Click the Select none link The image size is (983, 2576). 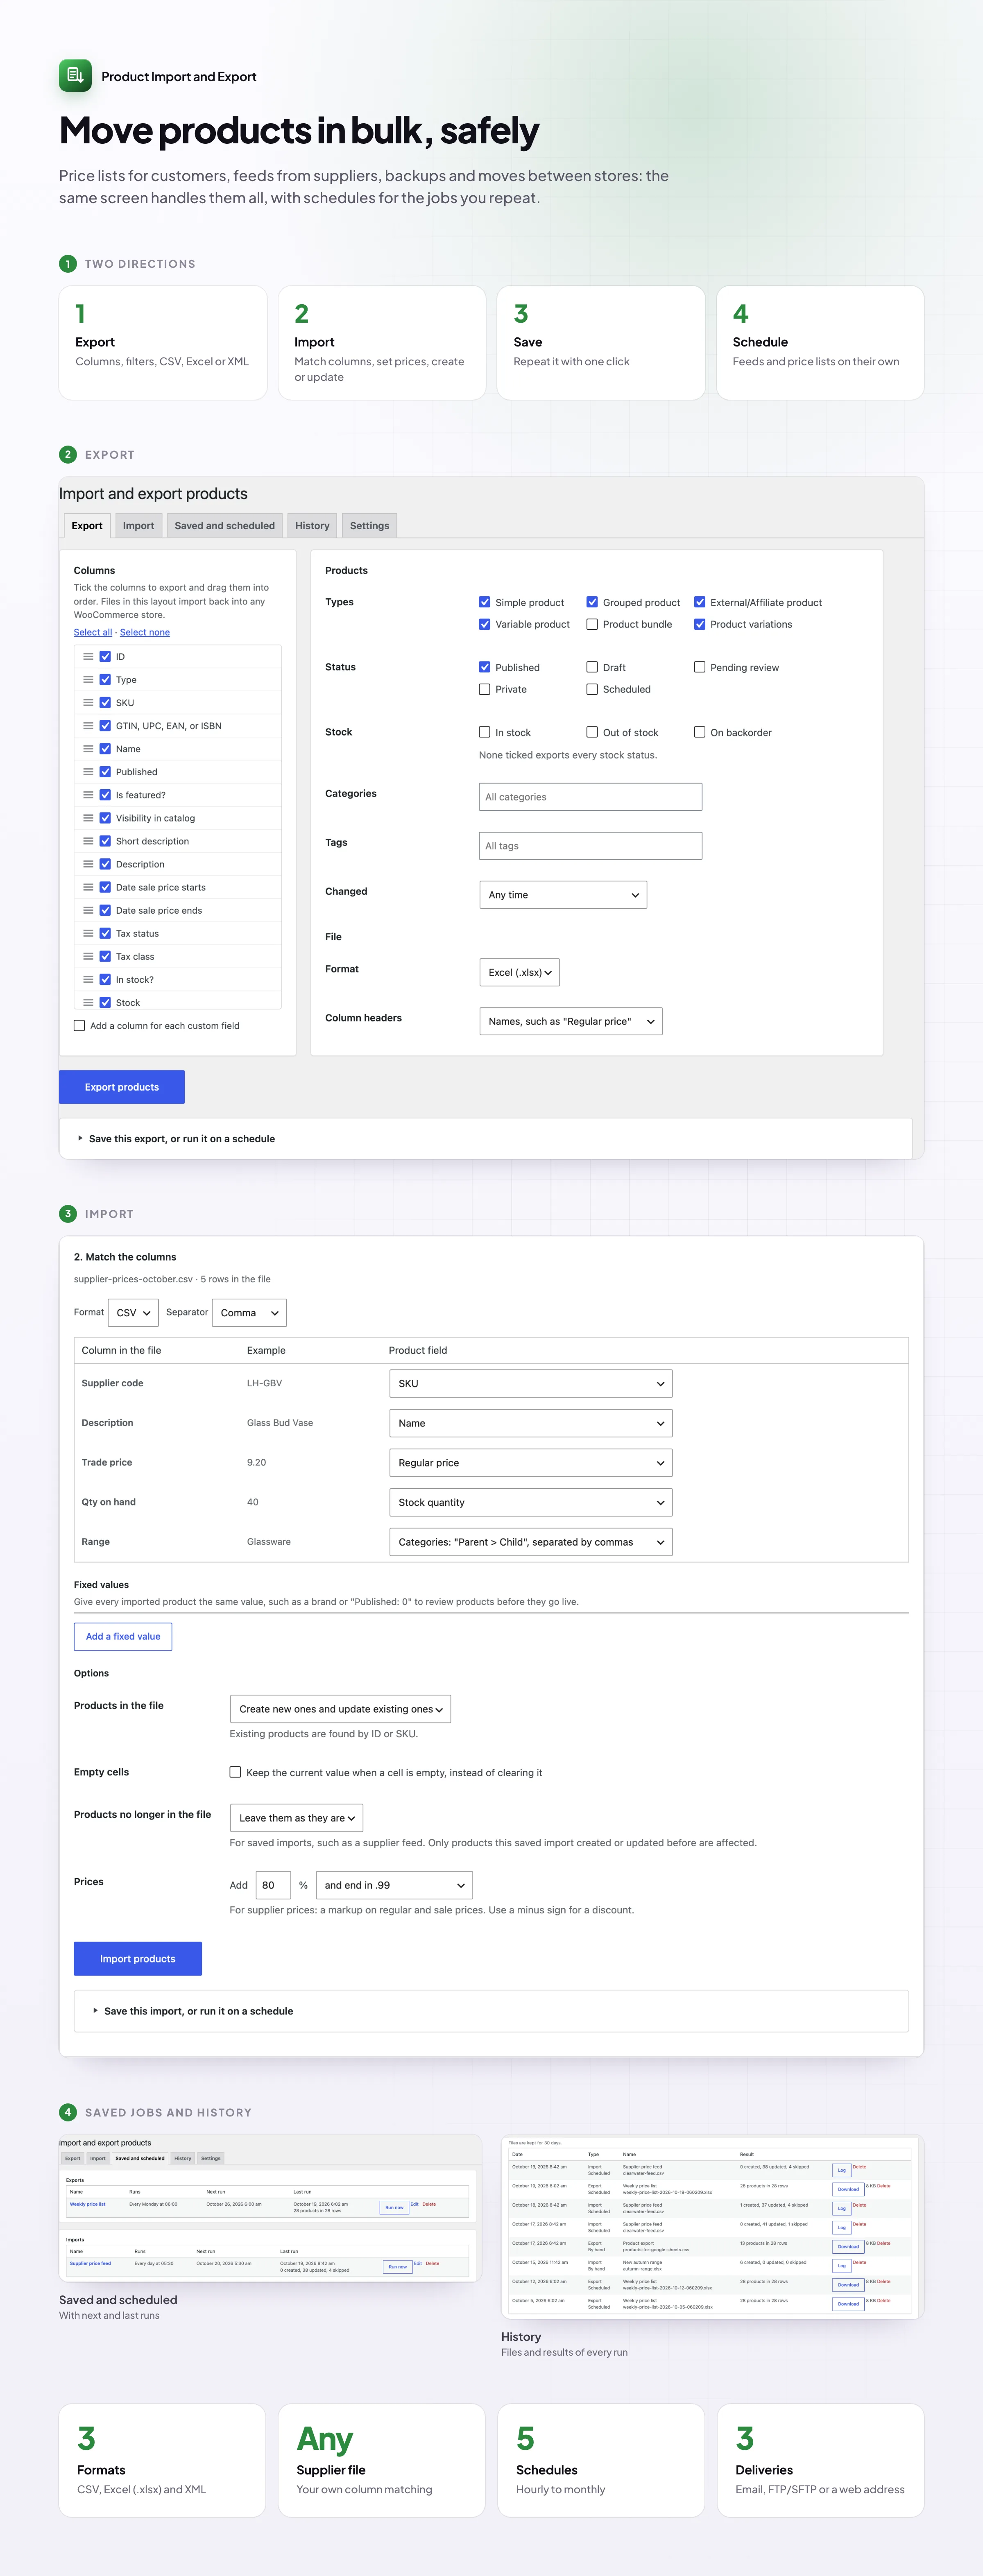tap(145, 632)
